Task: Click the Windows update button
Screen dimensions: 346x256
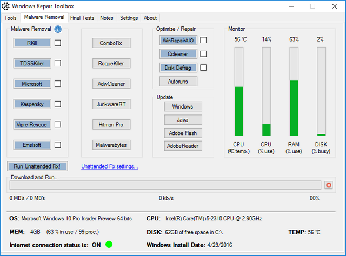Action: tap(183, 106)
